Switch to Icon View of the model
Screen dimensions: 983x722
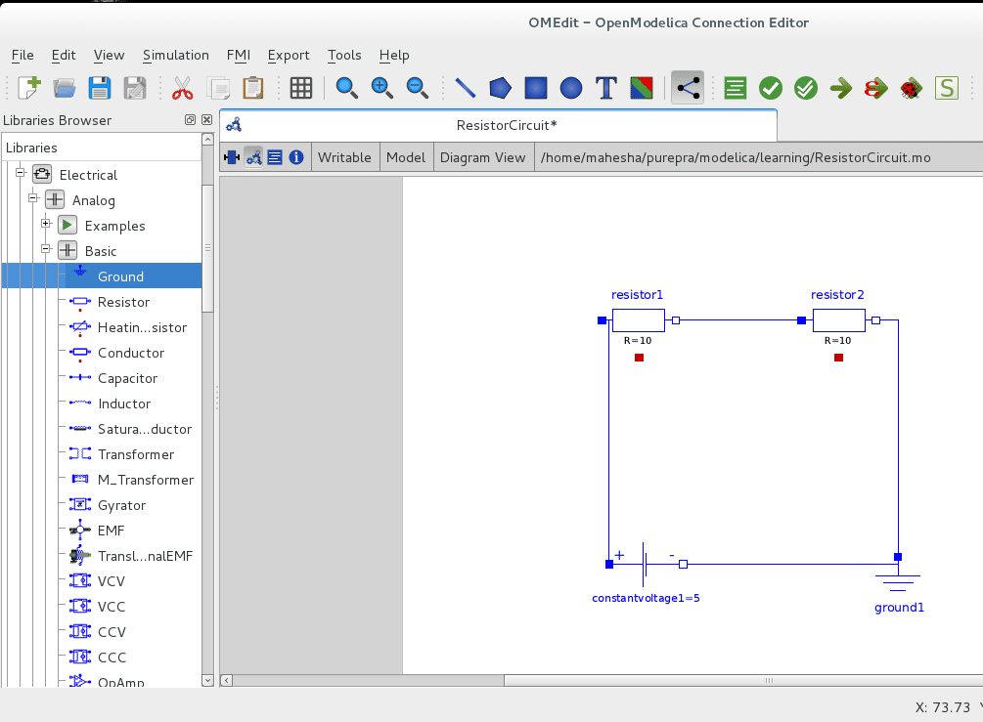pyautogui.click(x=232, y=156)
